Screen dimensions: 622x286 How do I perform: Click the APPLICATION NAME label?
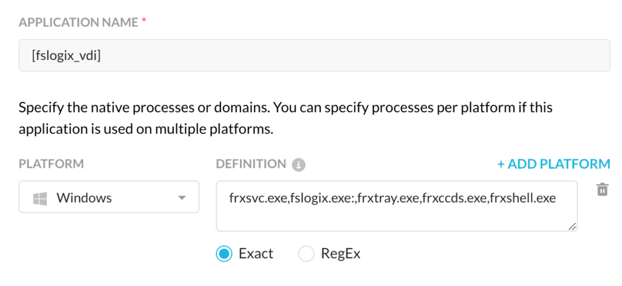point(78,22)
